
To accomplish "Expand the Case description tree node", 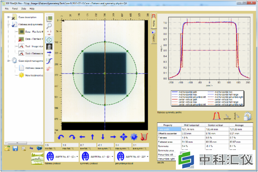I will (x=9, y=17).
